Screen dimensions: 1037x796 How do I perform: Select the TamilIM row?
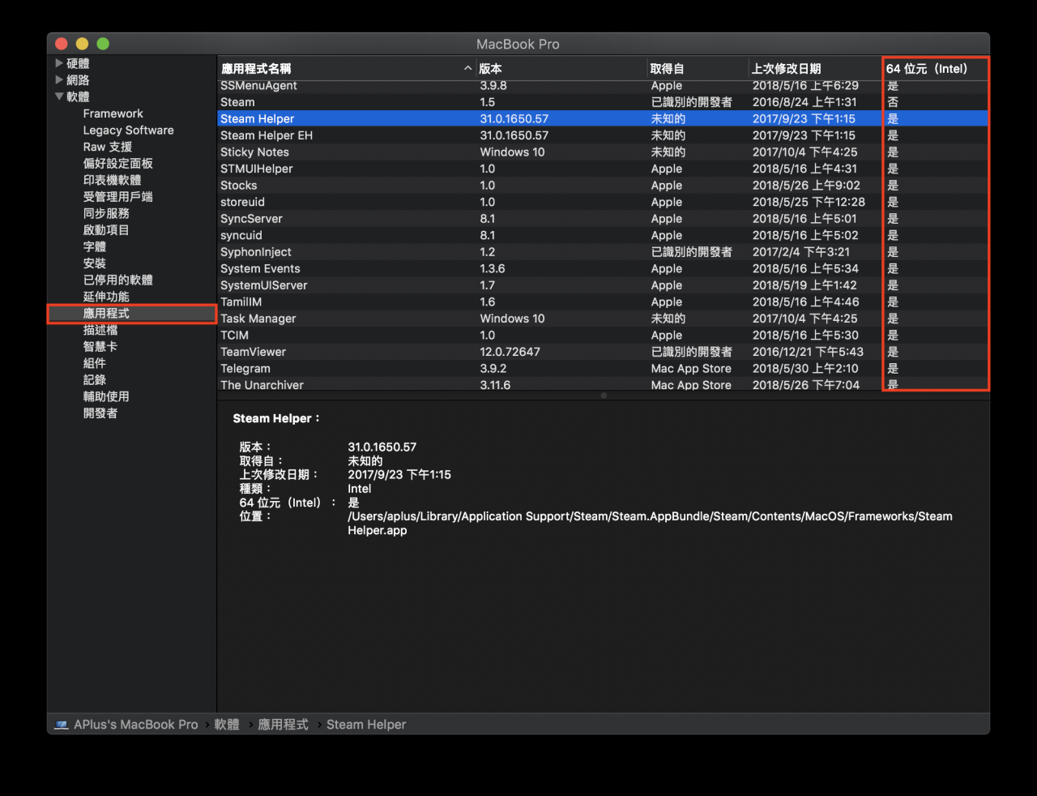coord(603,302)
